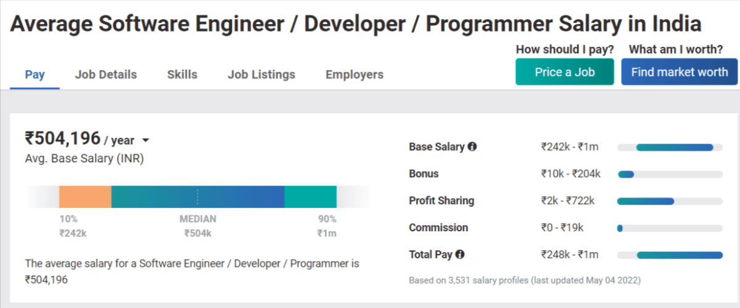Click the Profit Sharing range bar

coord(670,201)
